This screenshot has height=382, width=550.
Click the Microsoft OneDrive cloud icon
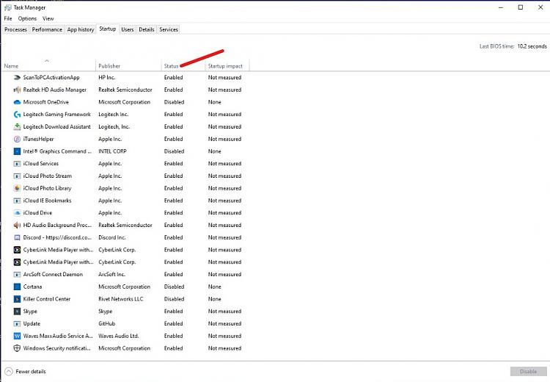pos(17,102)
